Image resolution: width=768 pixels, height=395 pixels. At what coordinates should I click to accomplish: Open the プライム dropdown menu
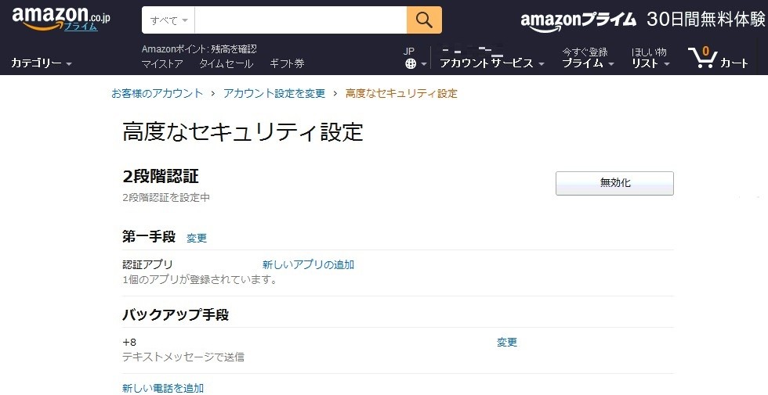588,58
